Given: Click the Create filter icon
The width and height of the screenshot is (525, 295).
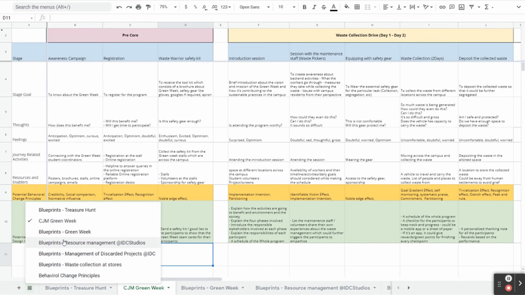Looking at the screenshot, I should (x=471, y=7).
